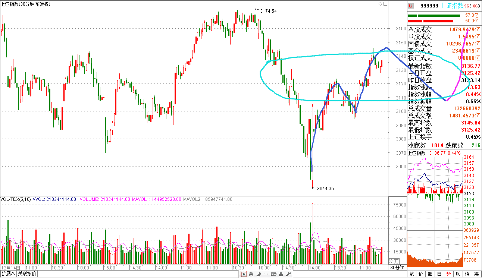Select the 势 tab in bottom right

pos(448,274)
